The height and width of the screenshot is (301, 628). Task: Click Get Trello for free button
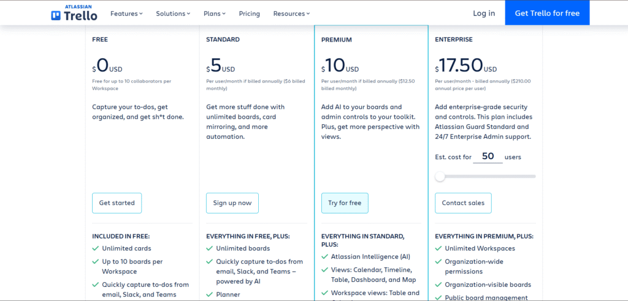pyautogui.click(x=547, y=13)
